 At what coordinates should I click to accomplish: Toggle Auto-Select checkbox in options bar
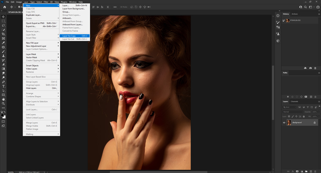[x=19, y=7]
